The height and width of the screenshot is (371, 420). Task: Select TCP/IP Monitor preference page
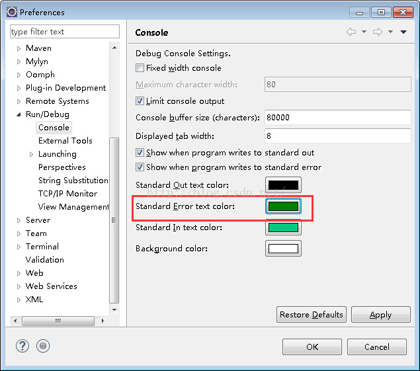(x=67, y=193)
